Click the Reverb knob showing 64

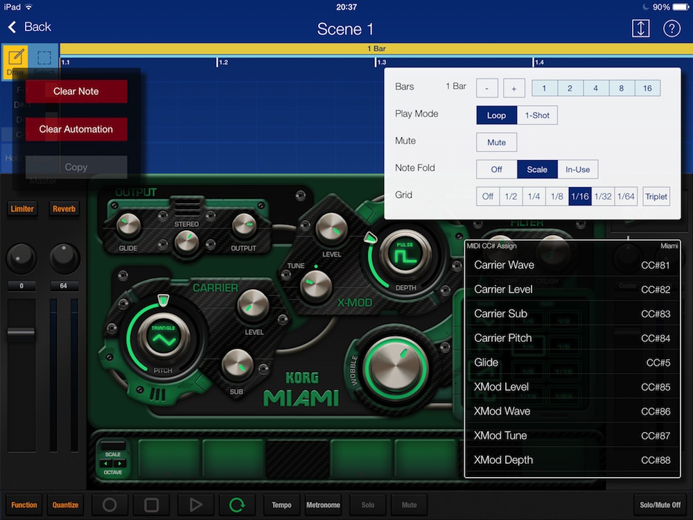(x=64, y=258)
